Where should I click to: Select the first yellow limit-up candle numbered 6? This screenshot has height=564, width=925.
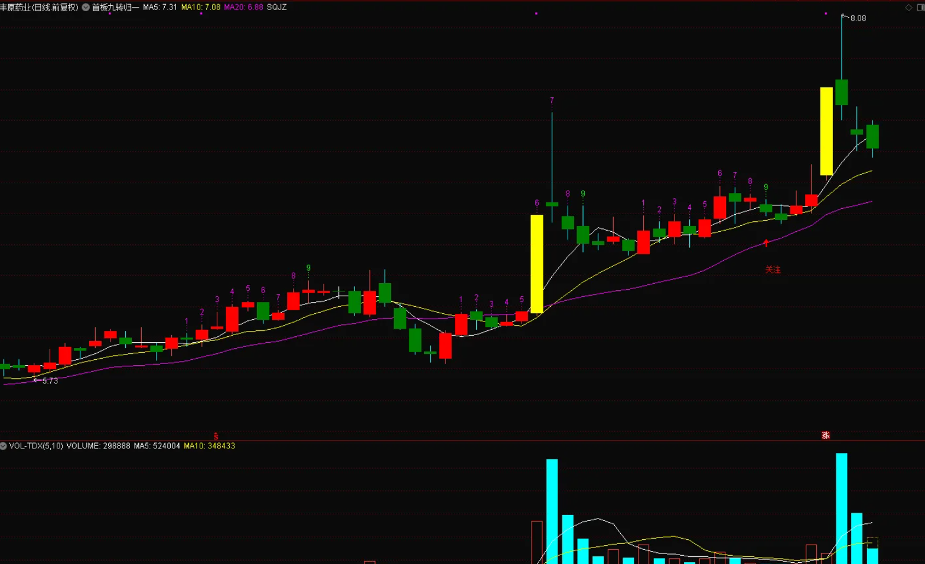536,264
